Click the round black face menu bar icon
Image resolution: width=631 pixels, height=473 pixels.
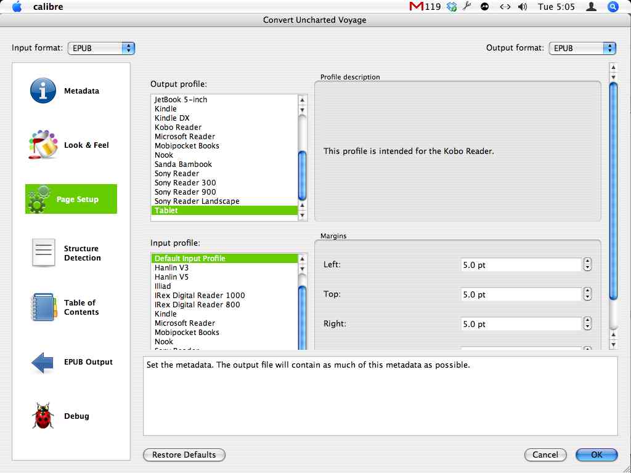[484, 6]
